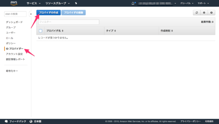Image resolution: width=219 pixels, height=124 pixels.
Task: Select ID プロバイダー in the sidebar
Action: (x=14, y=49)
